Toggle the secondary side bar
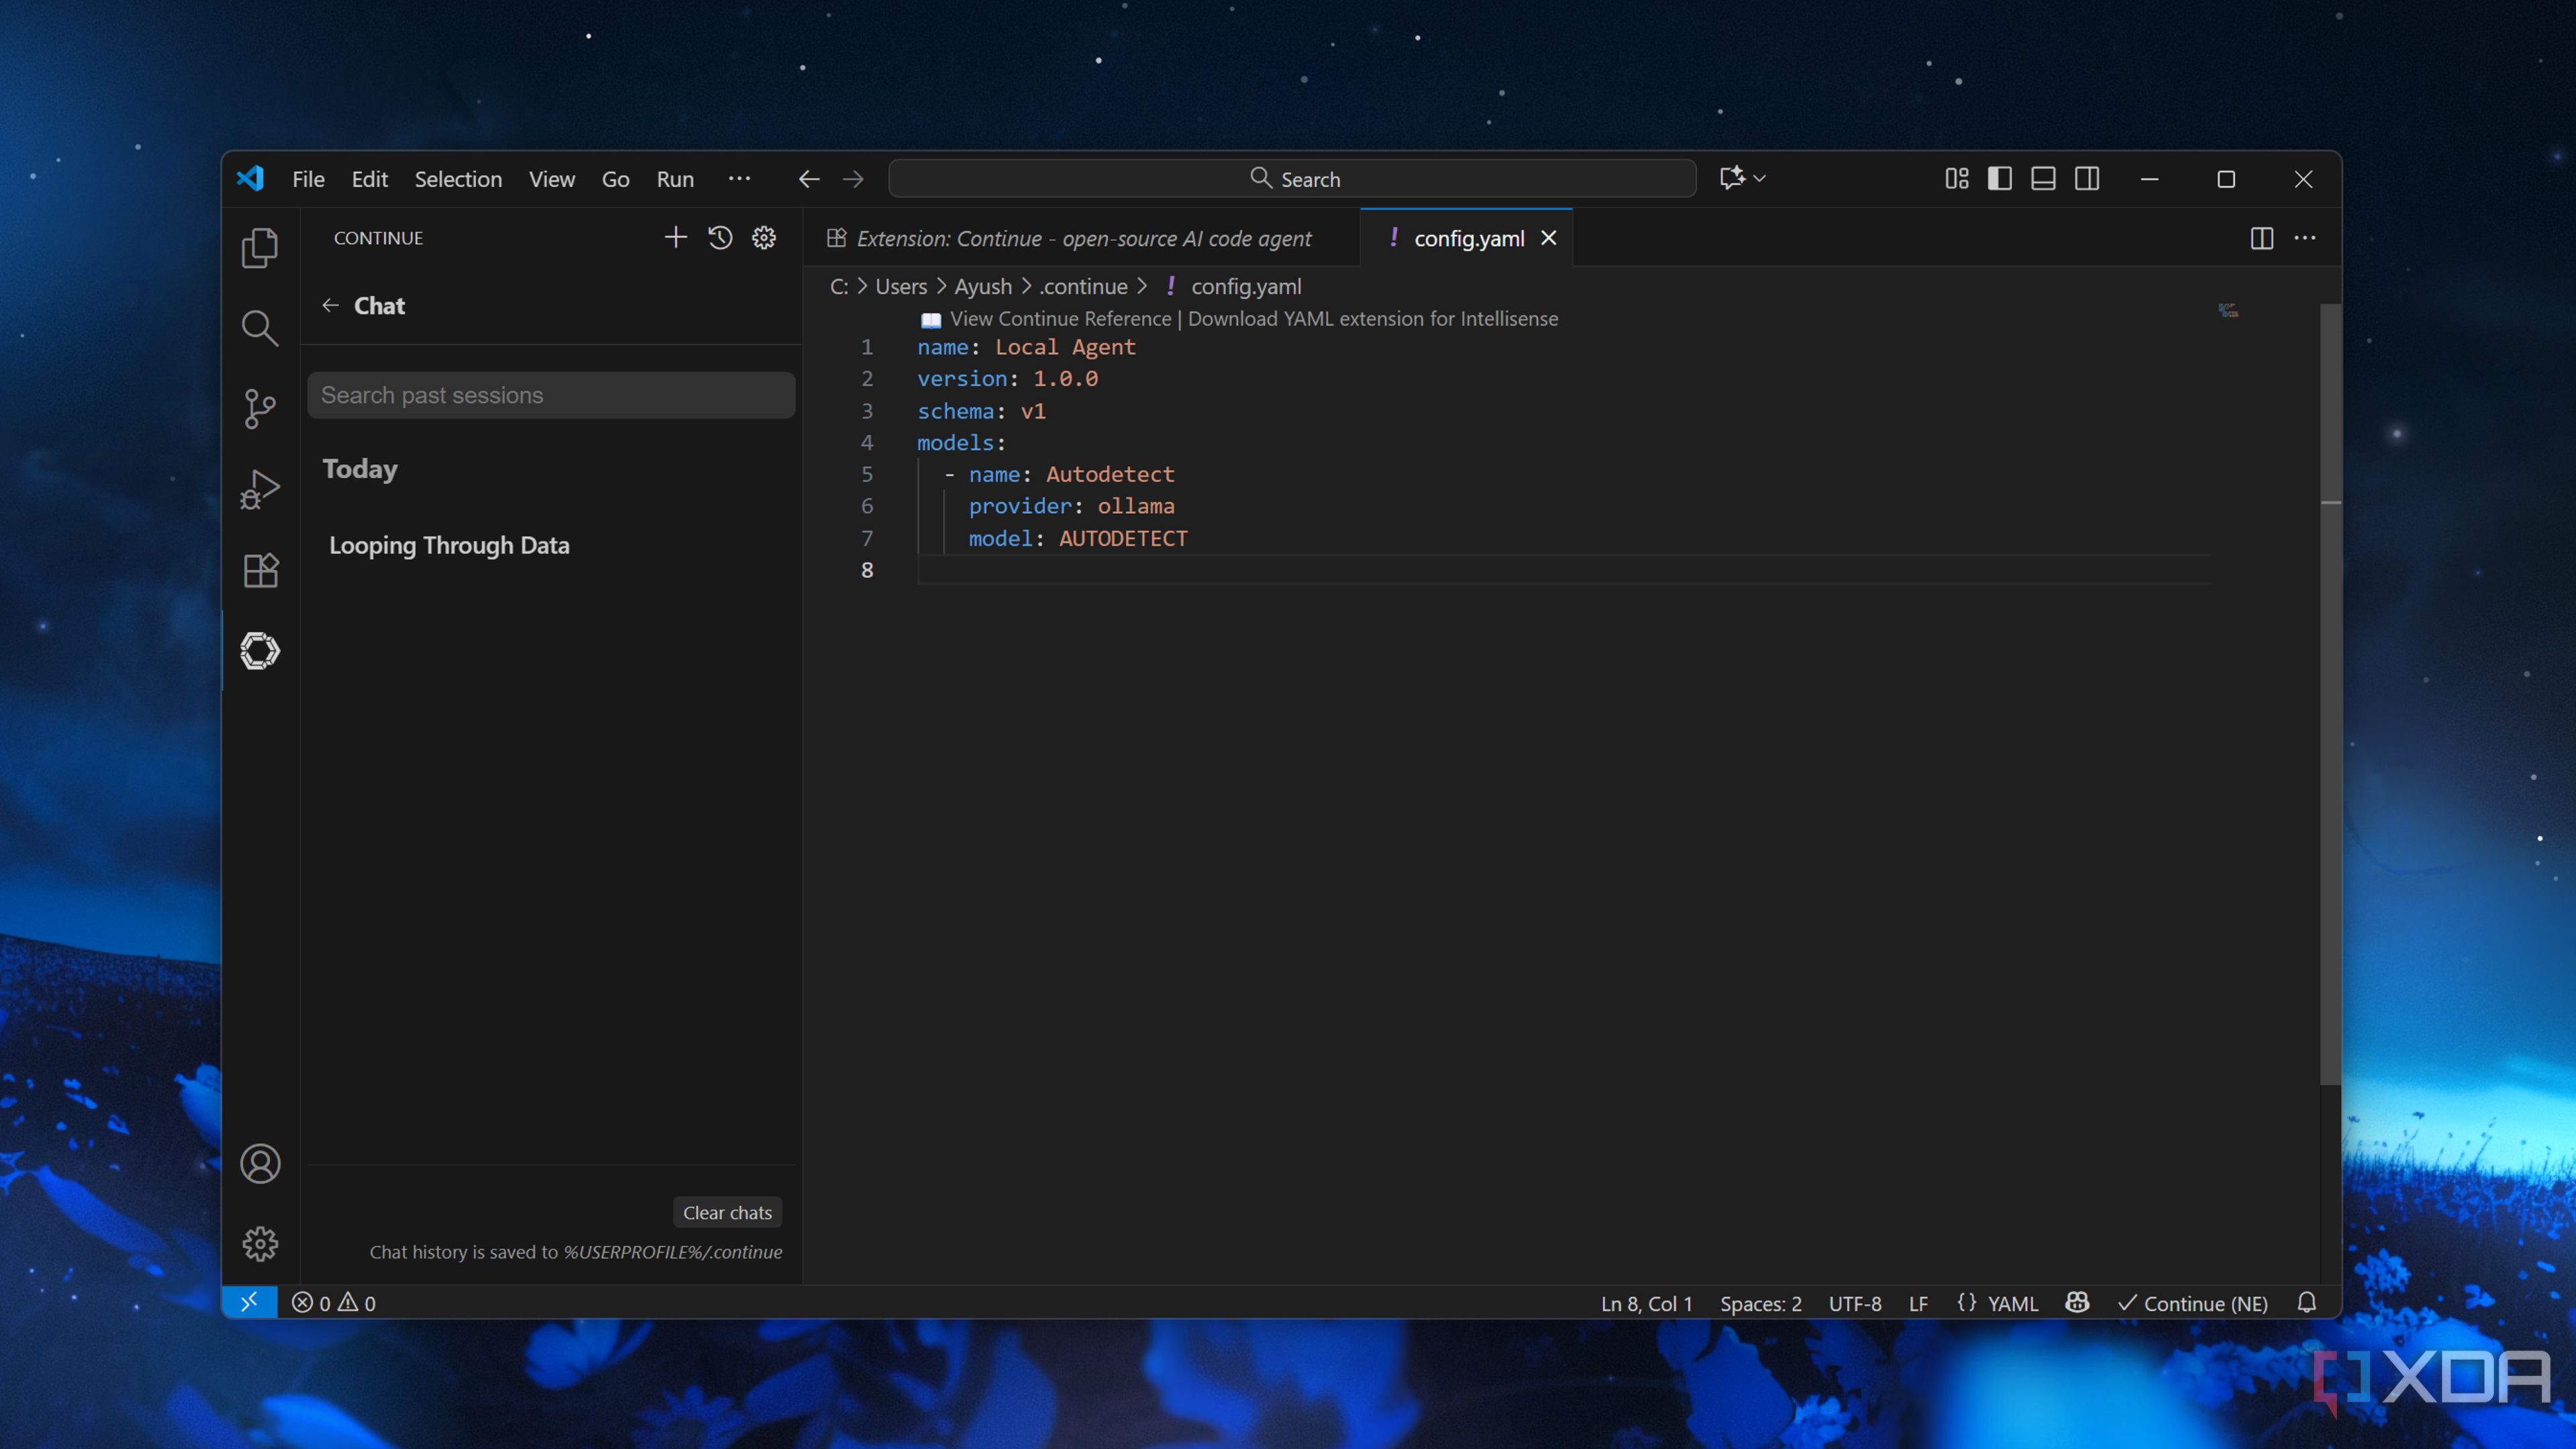Screen dimensions: 2576x1449 (2087, 179)
